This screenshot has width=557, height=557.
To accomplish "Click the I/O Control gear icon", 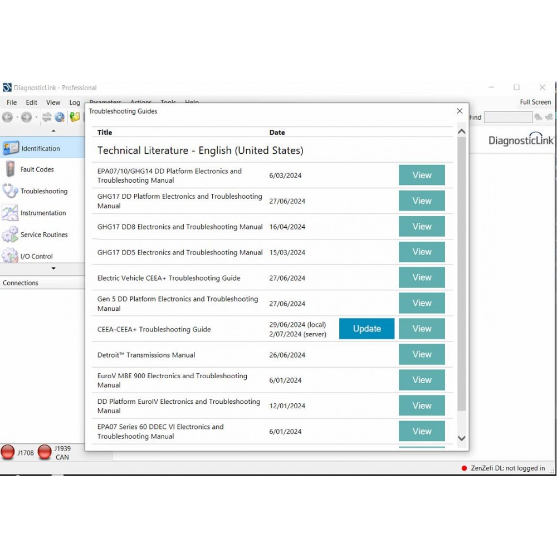I will tap(9, 256).
